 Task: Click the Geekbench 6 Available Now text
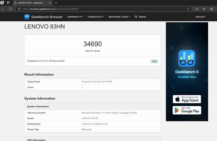pyautogui.click(x=187, y=74)
